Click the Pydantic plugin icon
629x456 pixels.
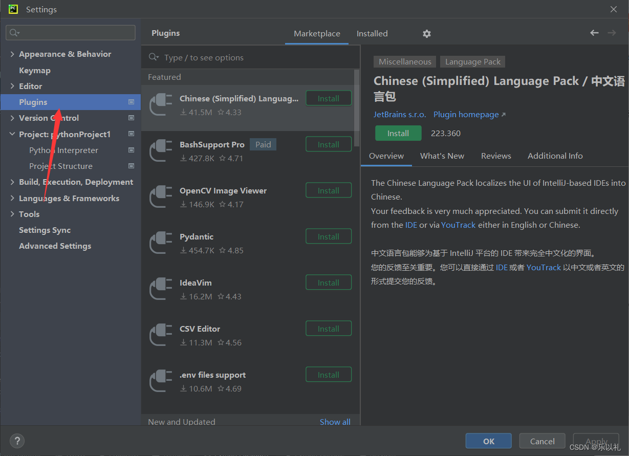point(161,243)
